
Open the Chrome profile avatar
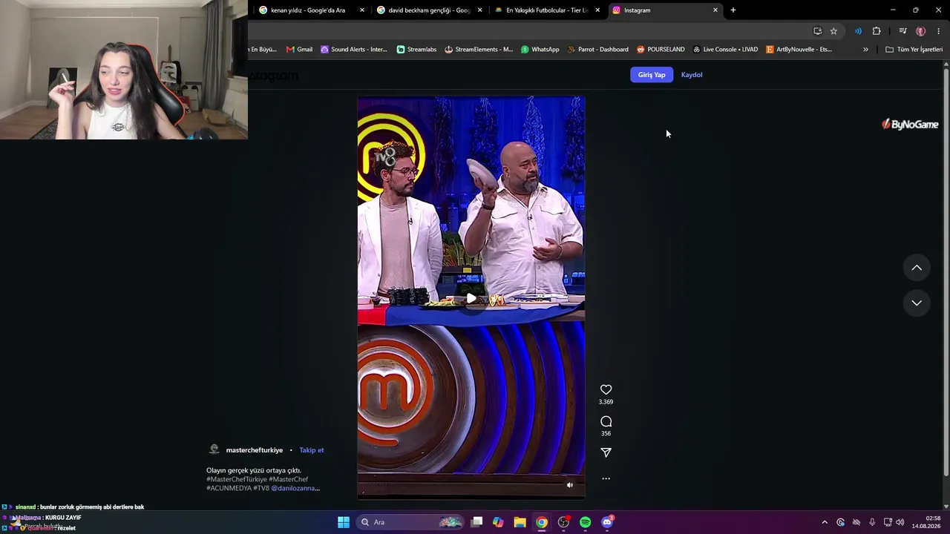coord(921,31)
